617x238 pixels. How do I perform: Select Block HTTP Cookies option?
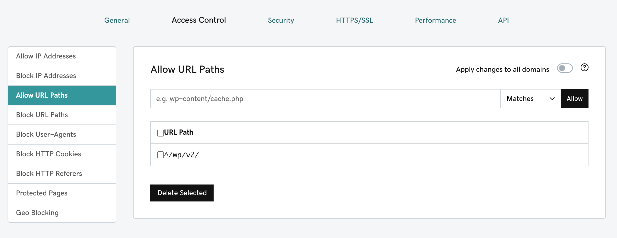[x=62, y=154]
